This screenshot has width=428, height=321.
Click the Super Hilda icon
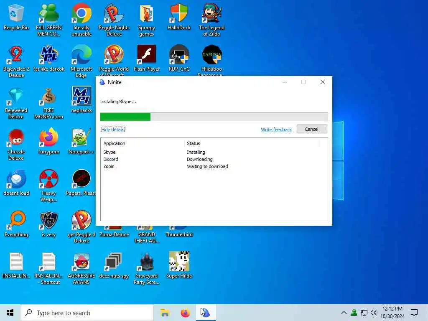point(179,266)
